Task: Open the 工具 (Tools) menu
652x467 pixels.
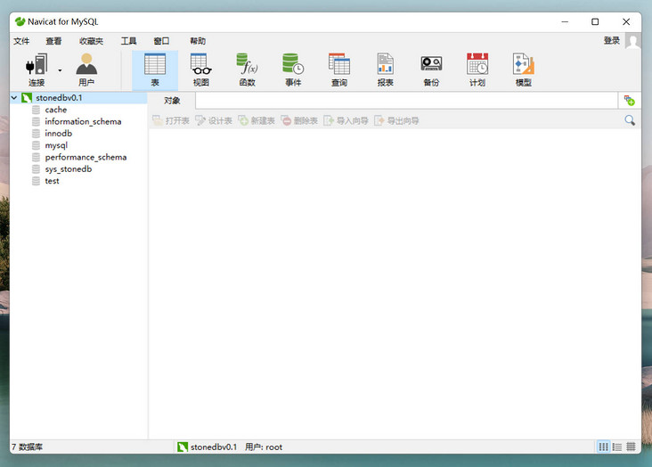Action: pyautogui.click(x=128, y=41)
